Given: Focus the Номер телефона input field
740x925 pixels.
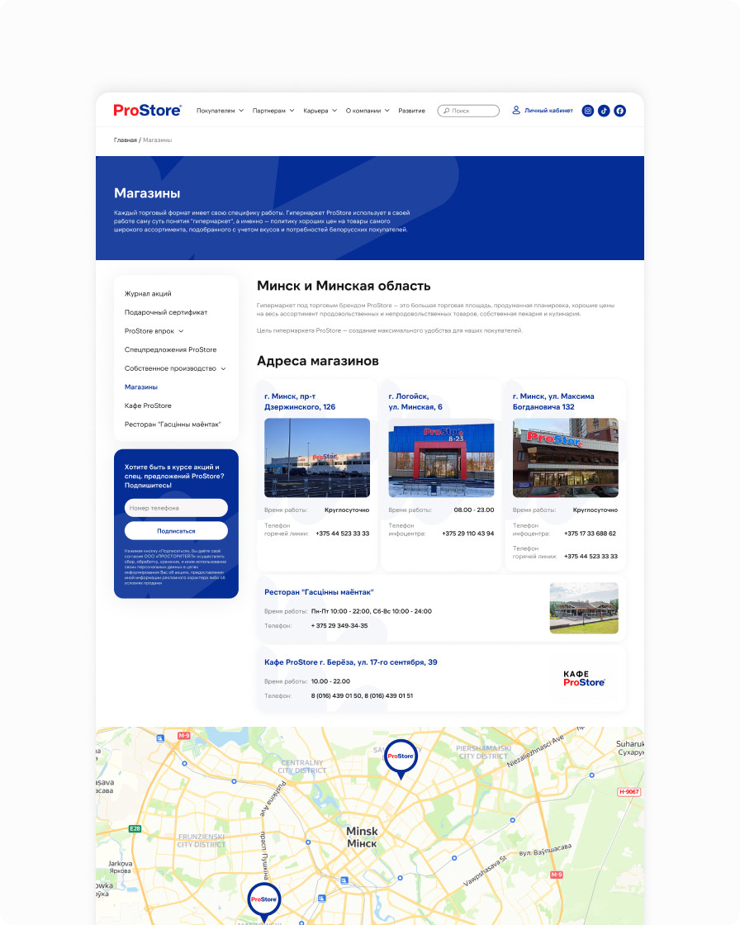Looking at the screenshot, I should [176, 508].
